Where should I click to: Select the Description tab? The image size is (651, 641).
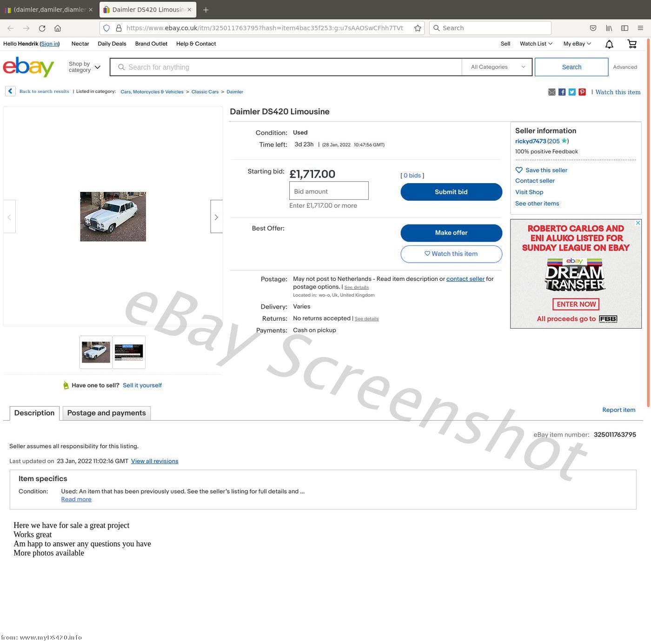34,413
